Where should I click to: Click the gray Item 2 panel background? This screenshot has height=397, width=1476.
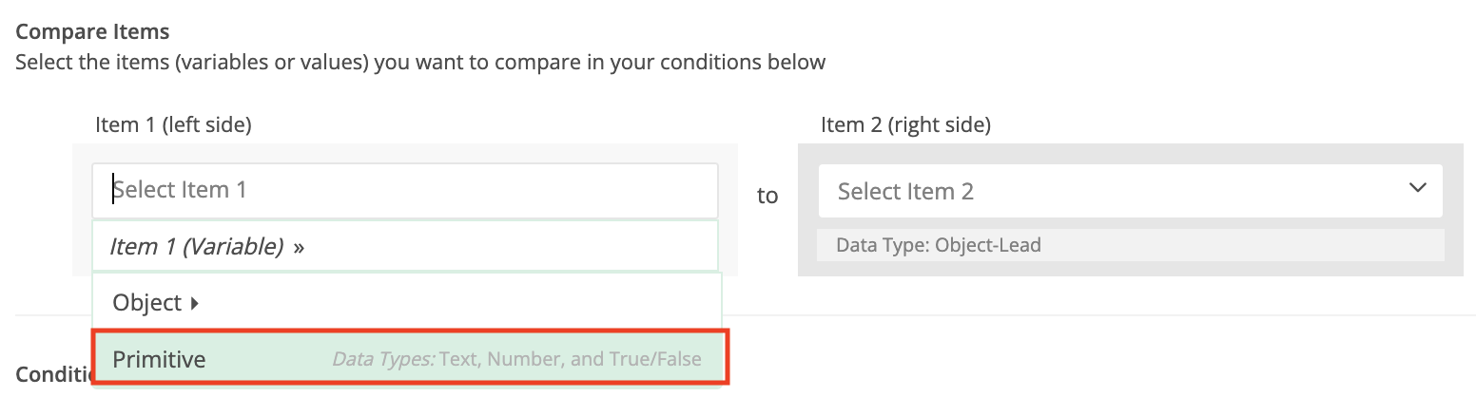pos(1122,269)
